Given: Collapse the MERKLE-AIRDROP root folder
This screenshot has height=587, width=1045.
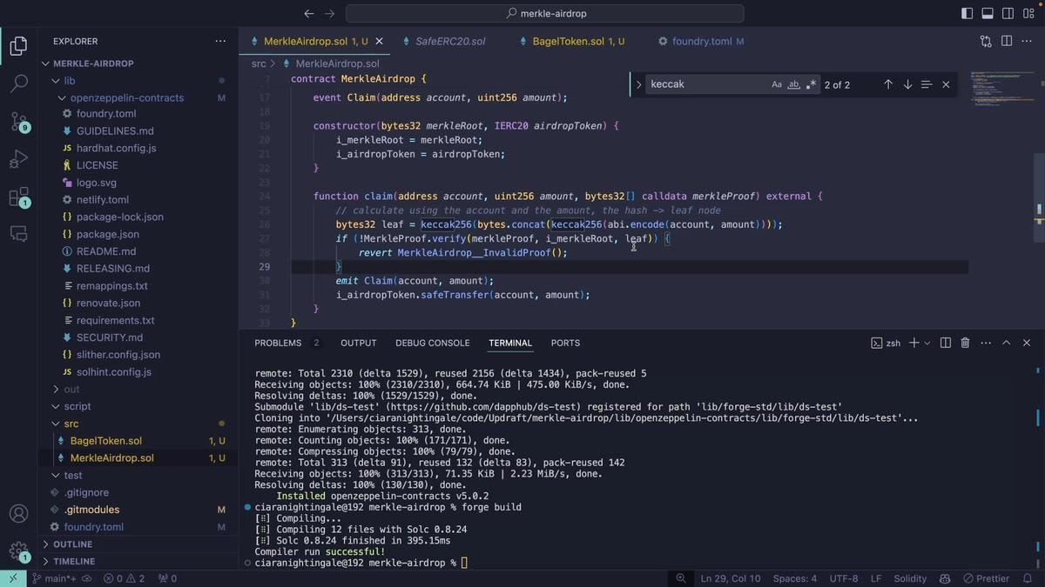Looking at the screenshot, I should click(x=138, y=63).
